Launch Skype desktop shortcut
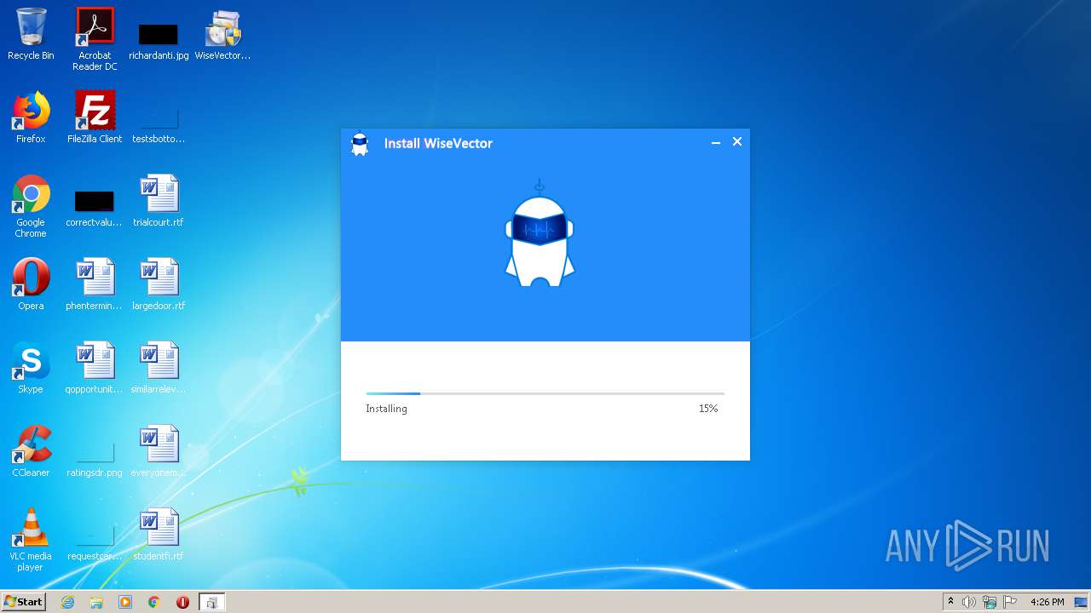Viewport: 1091px width, 613px height. (31, 368)
